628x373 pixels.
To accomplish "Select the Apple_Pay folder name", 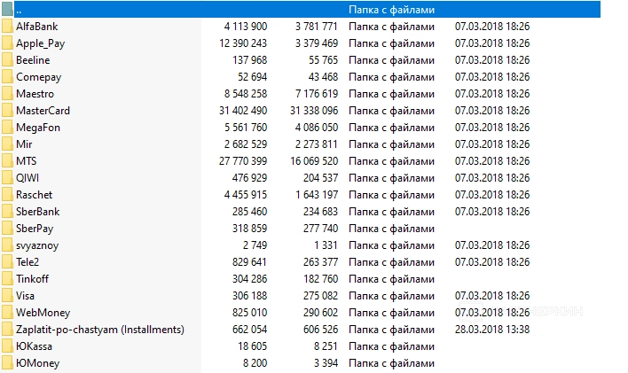I will coord(41,43).
